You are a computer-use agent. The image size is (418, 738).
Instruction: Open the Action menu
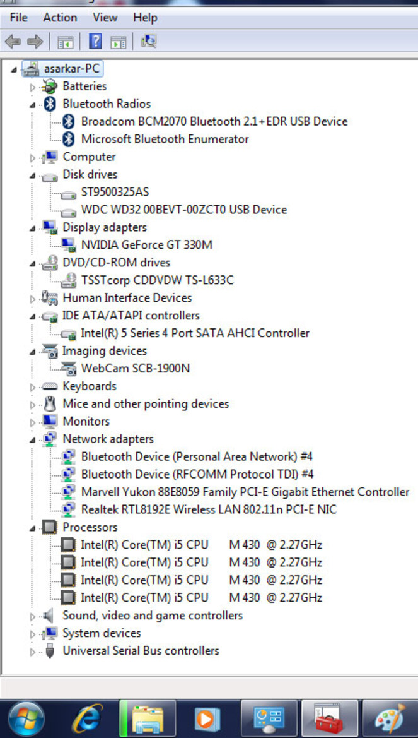click(x=60, y=18)
